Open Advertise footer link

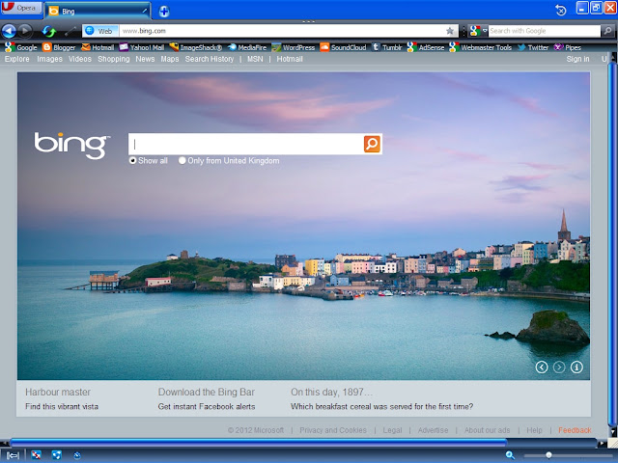click(433, 430)
